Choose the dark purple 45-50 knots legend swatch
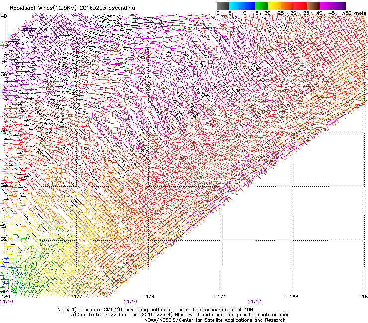This screenshot has width=368, height=323. (339, 6)
